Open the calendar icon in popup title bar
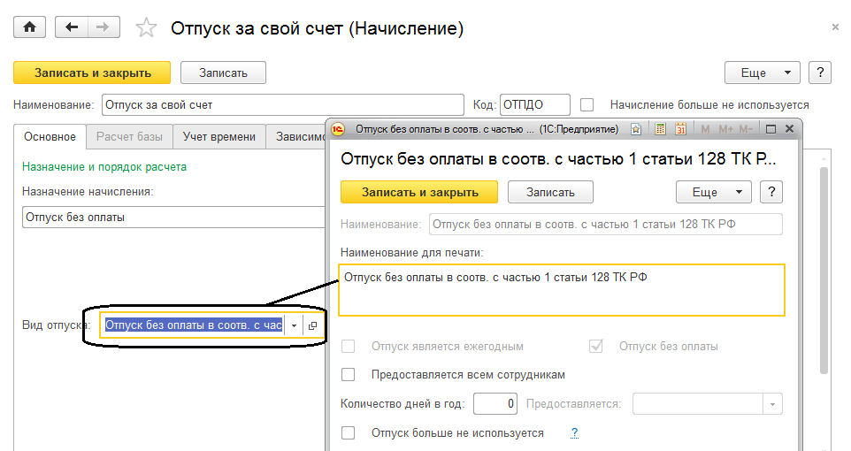 tap(680, 129)
